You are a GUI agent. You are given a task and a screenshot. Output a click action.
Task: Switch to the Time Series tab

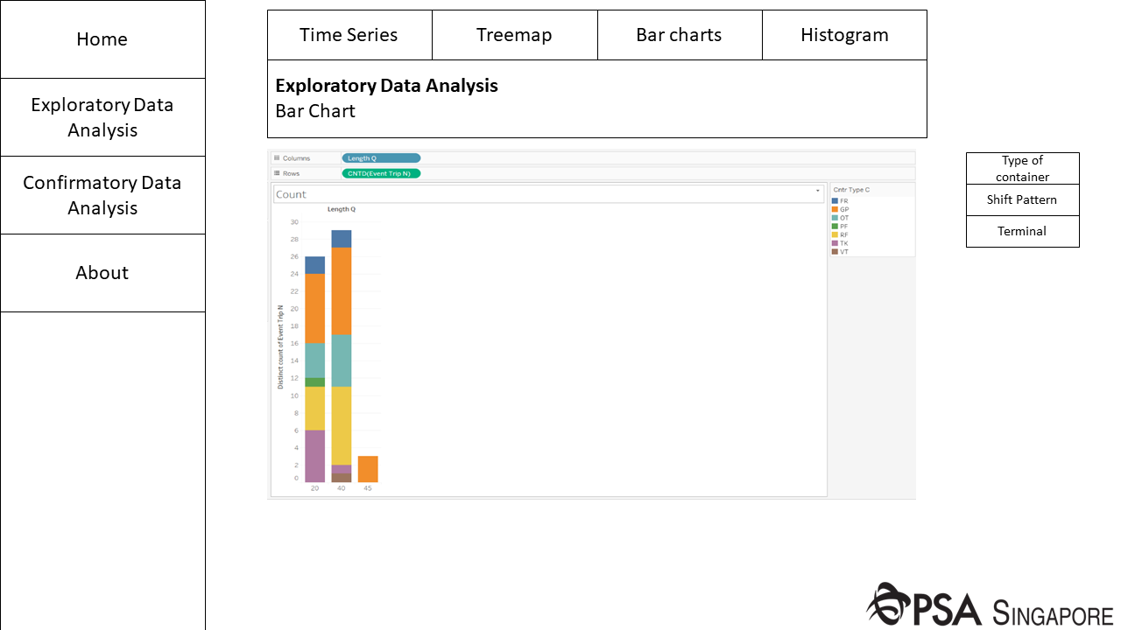(x=349, y=35)
